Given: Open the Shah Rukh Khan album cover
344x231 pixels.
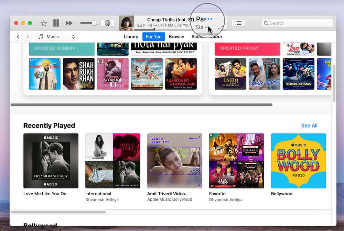Looking at the screenshot, I should [79, 74].
